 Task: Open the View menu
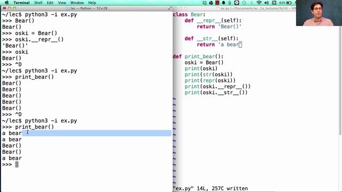coord(62,3)
